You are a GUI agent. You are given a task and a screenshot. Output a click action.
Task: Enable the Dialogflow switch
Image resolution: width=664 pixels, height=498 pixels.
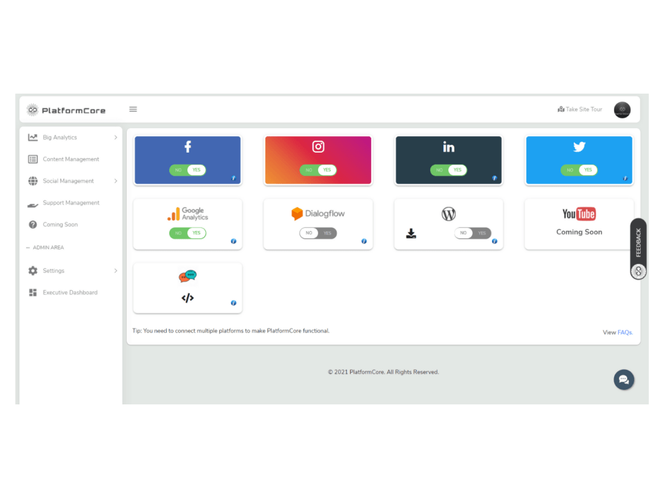318,233
